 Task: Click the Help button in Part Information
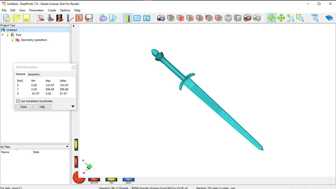(x=42, y=107)
